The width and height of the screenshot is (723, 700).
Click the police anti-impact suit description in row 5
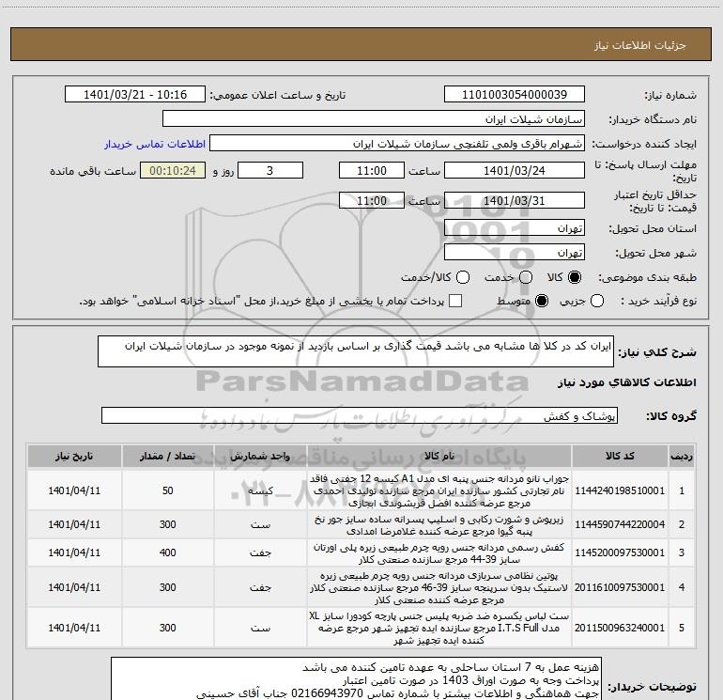click(439, 628)
